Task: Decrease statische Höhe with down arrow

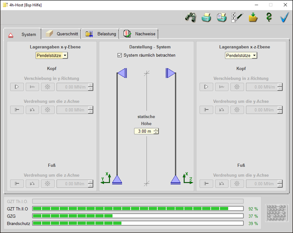Action: point(156,133)
